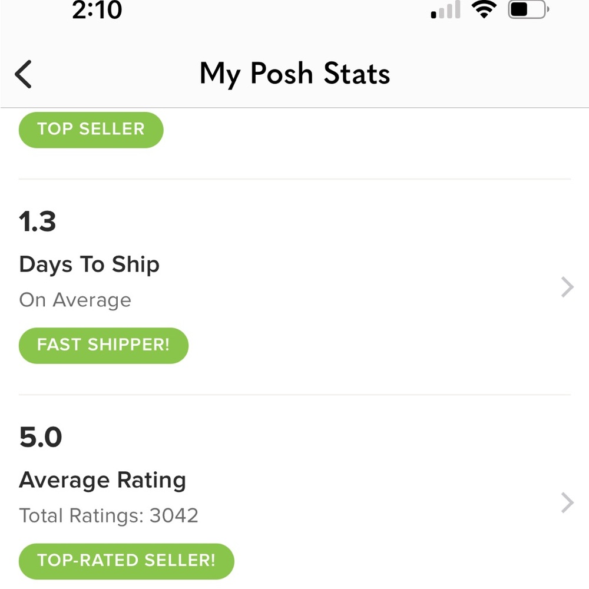Select the Average Rating label
Screen dimensions: 589x589
102,480
